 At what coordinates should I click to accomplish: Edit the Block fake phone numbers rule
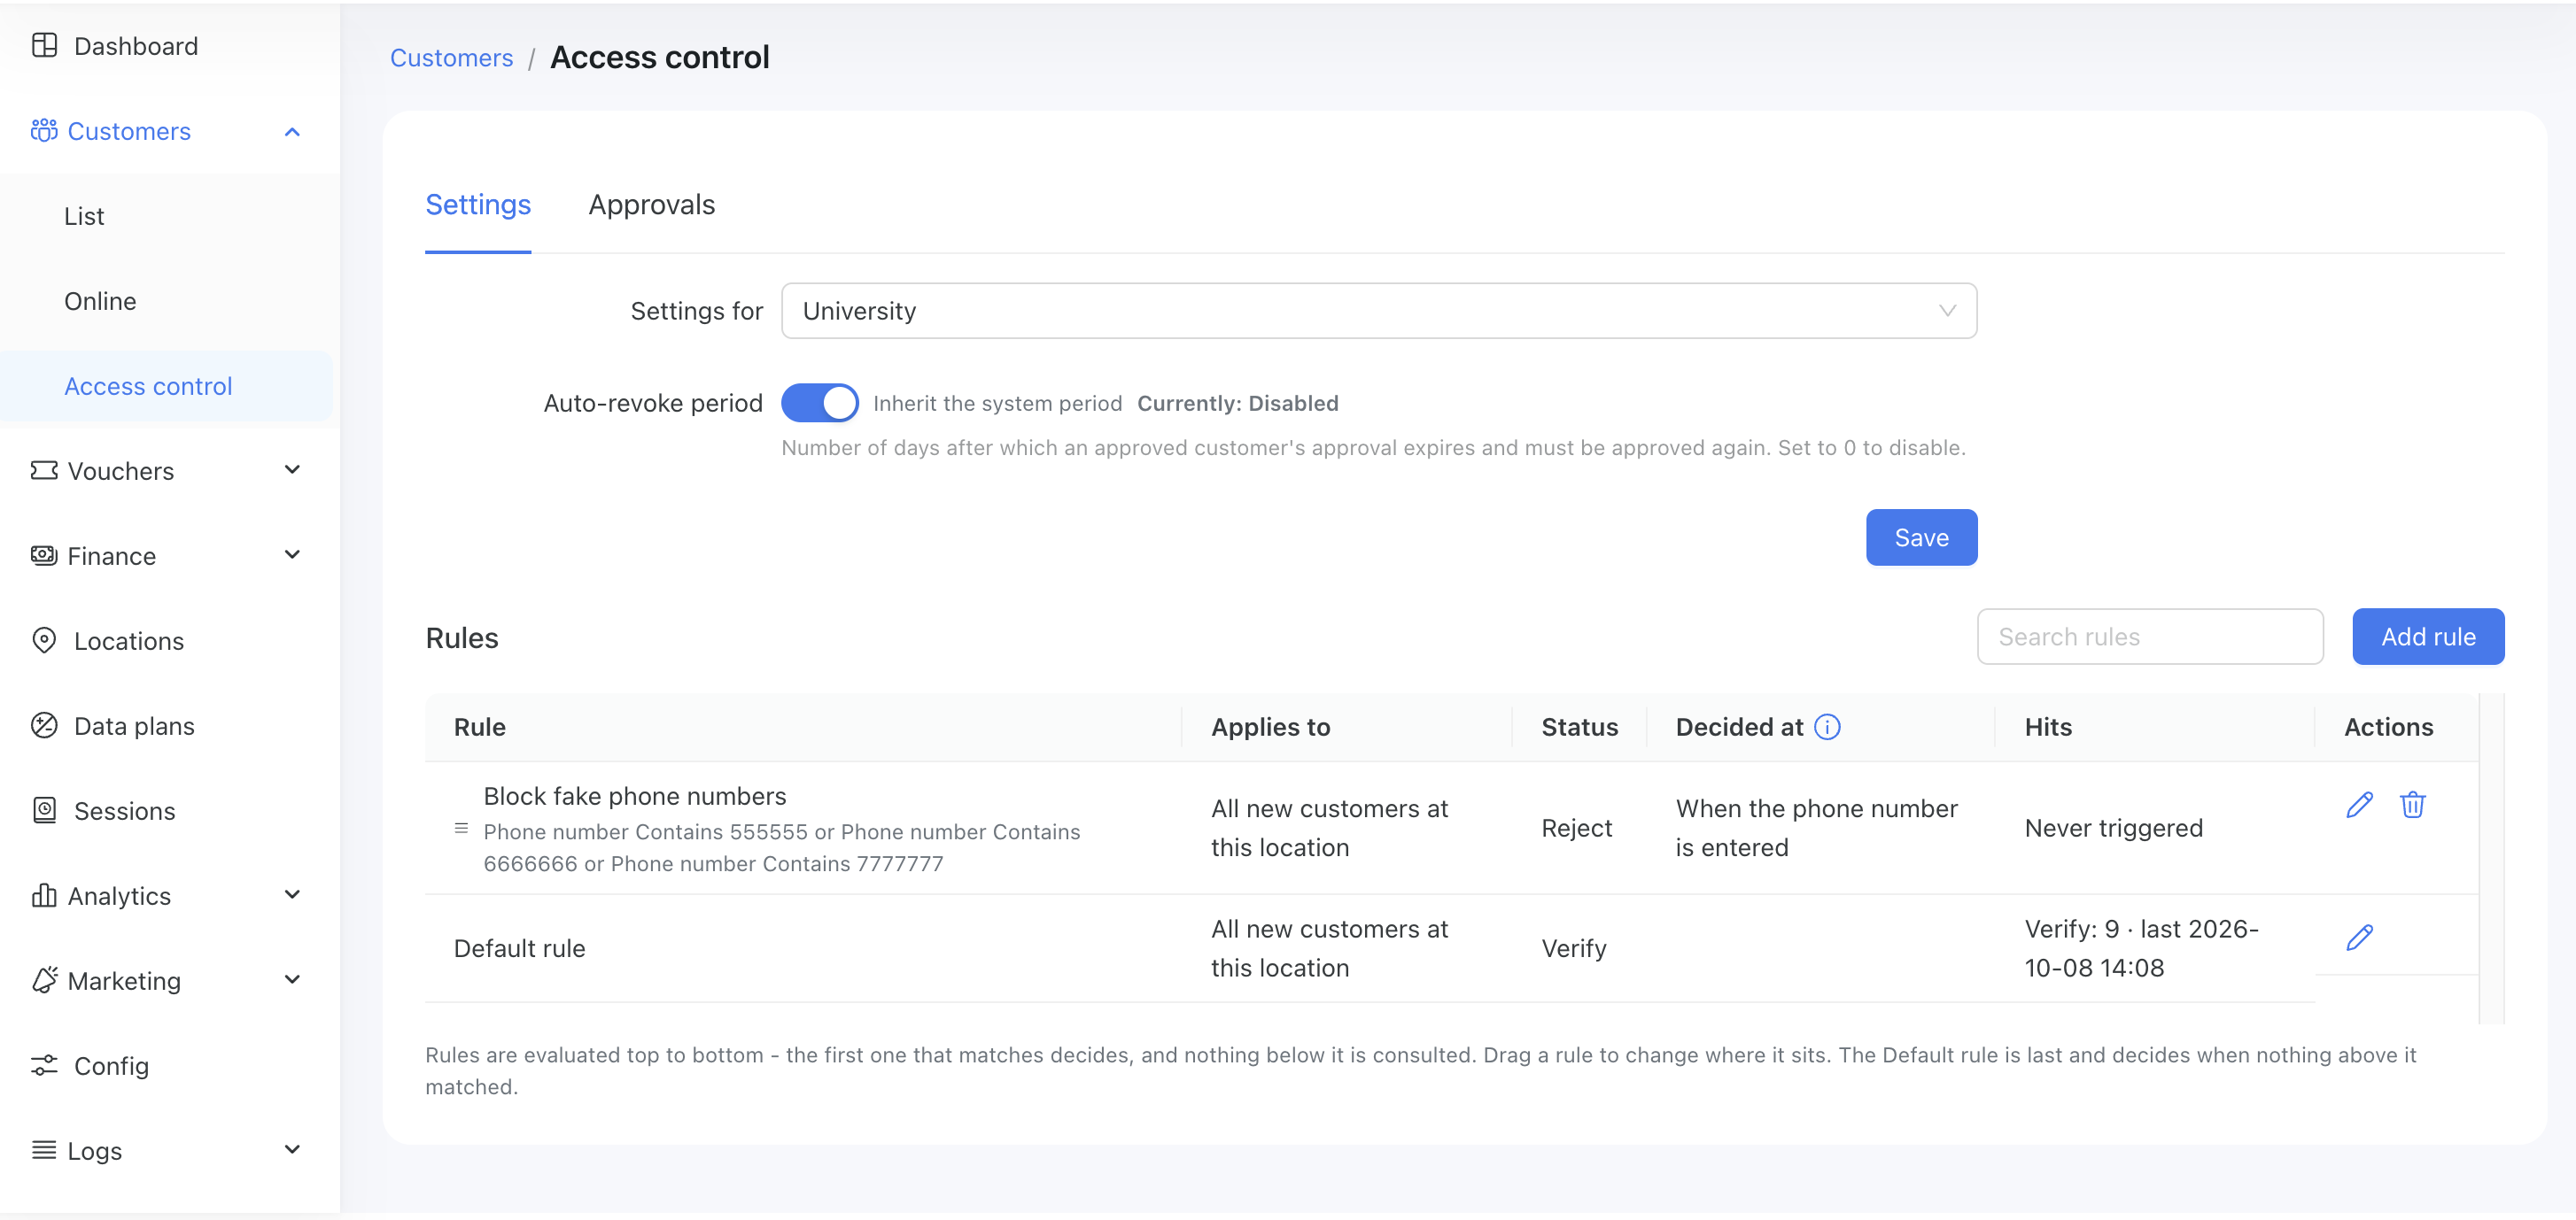tap(2360, 806)
